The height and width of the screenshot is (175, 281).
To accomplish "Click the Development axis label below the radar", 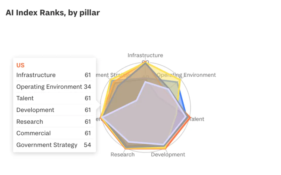I will 168,155.
